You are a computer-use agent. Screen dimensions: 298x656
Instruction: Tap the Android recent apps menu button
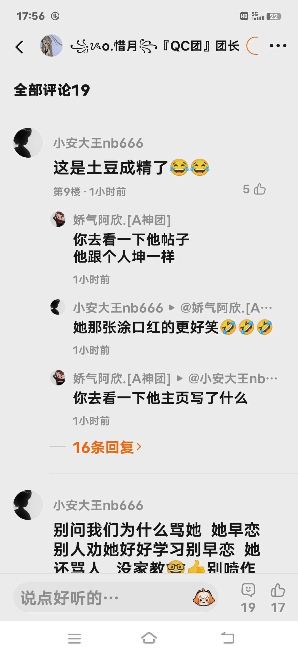click(74, 638)
